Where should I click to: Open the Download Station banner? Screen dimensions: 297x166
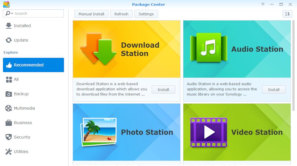click(x=127, y=49)
